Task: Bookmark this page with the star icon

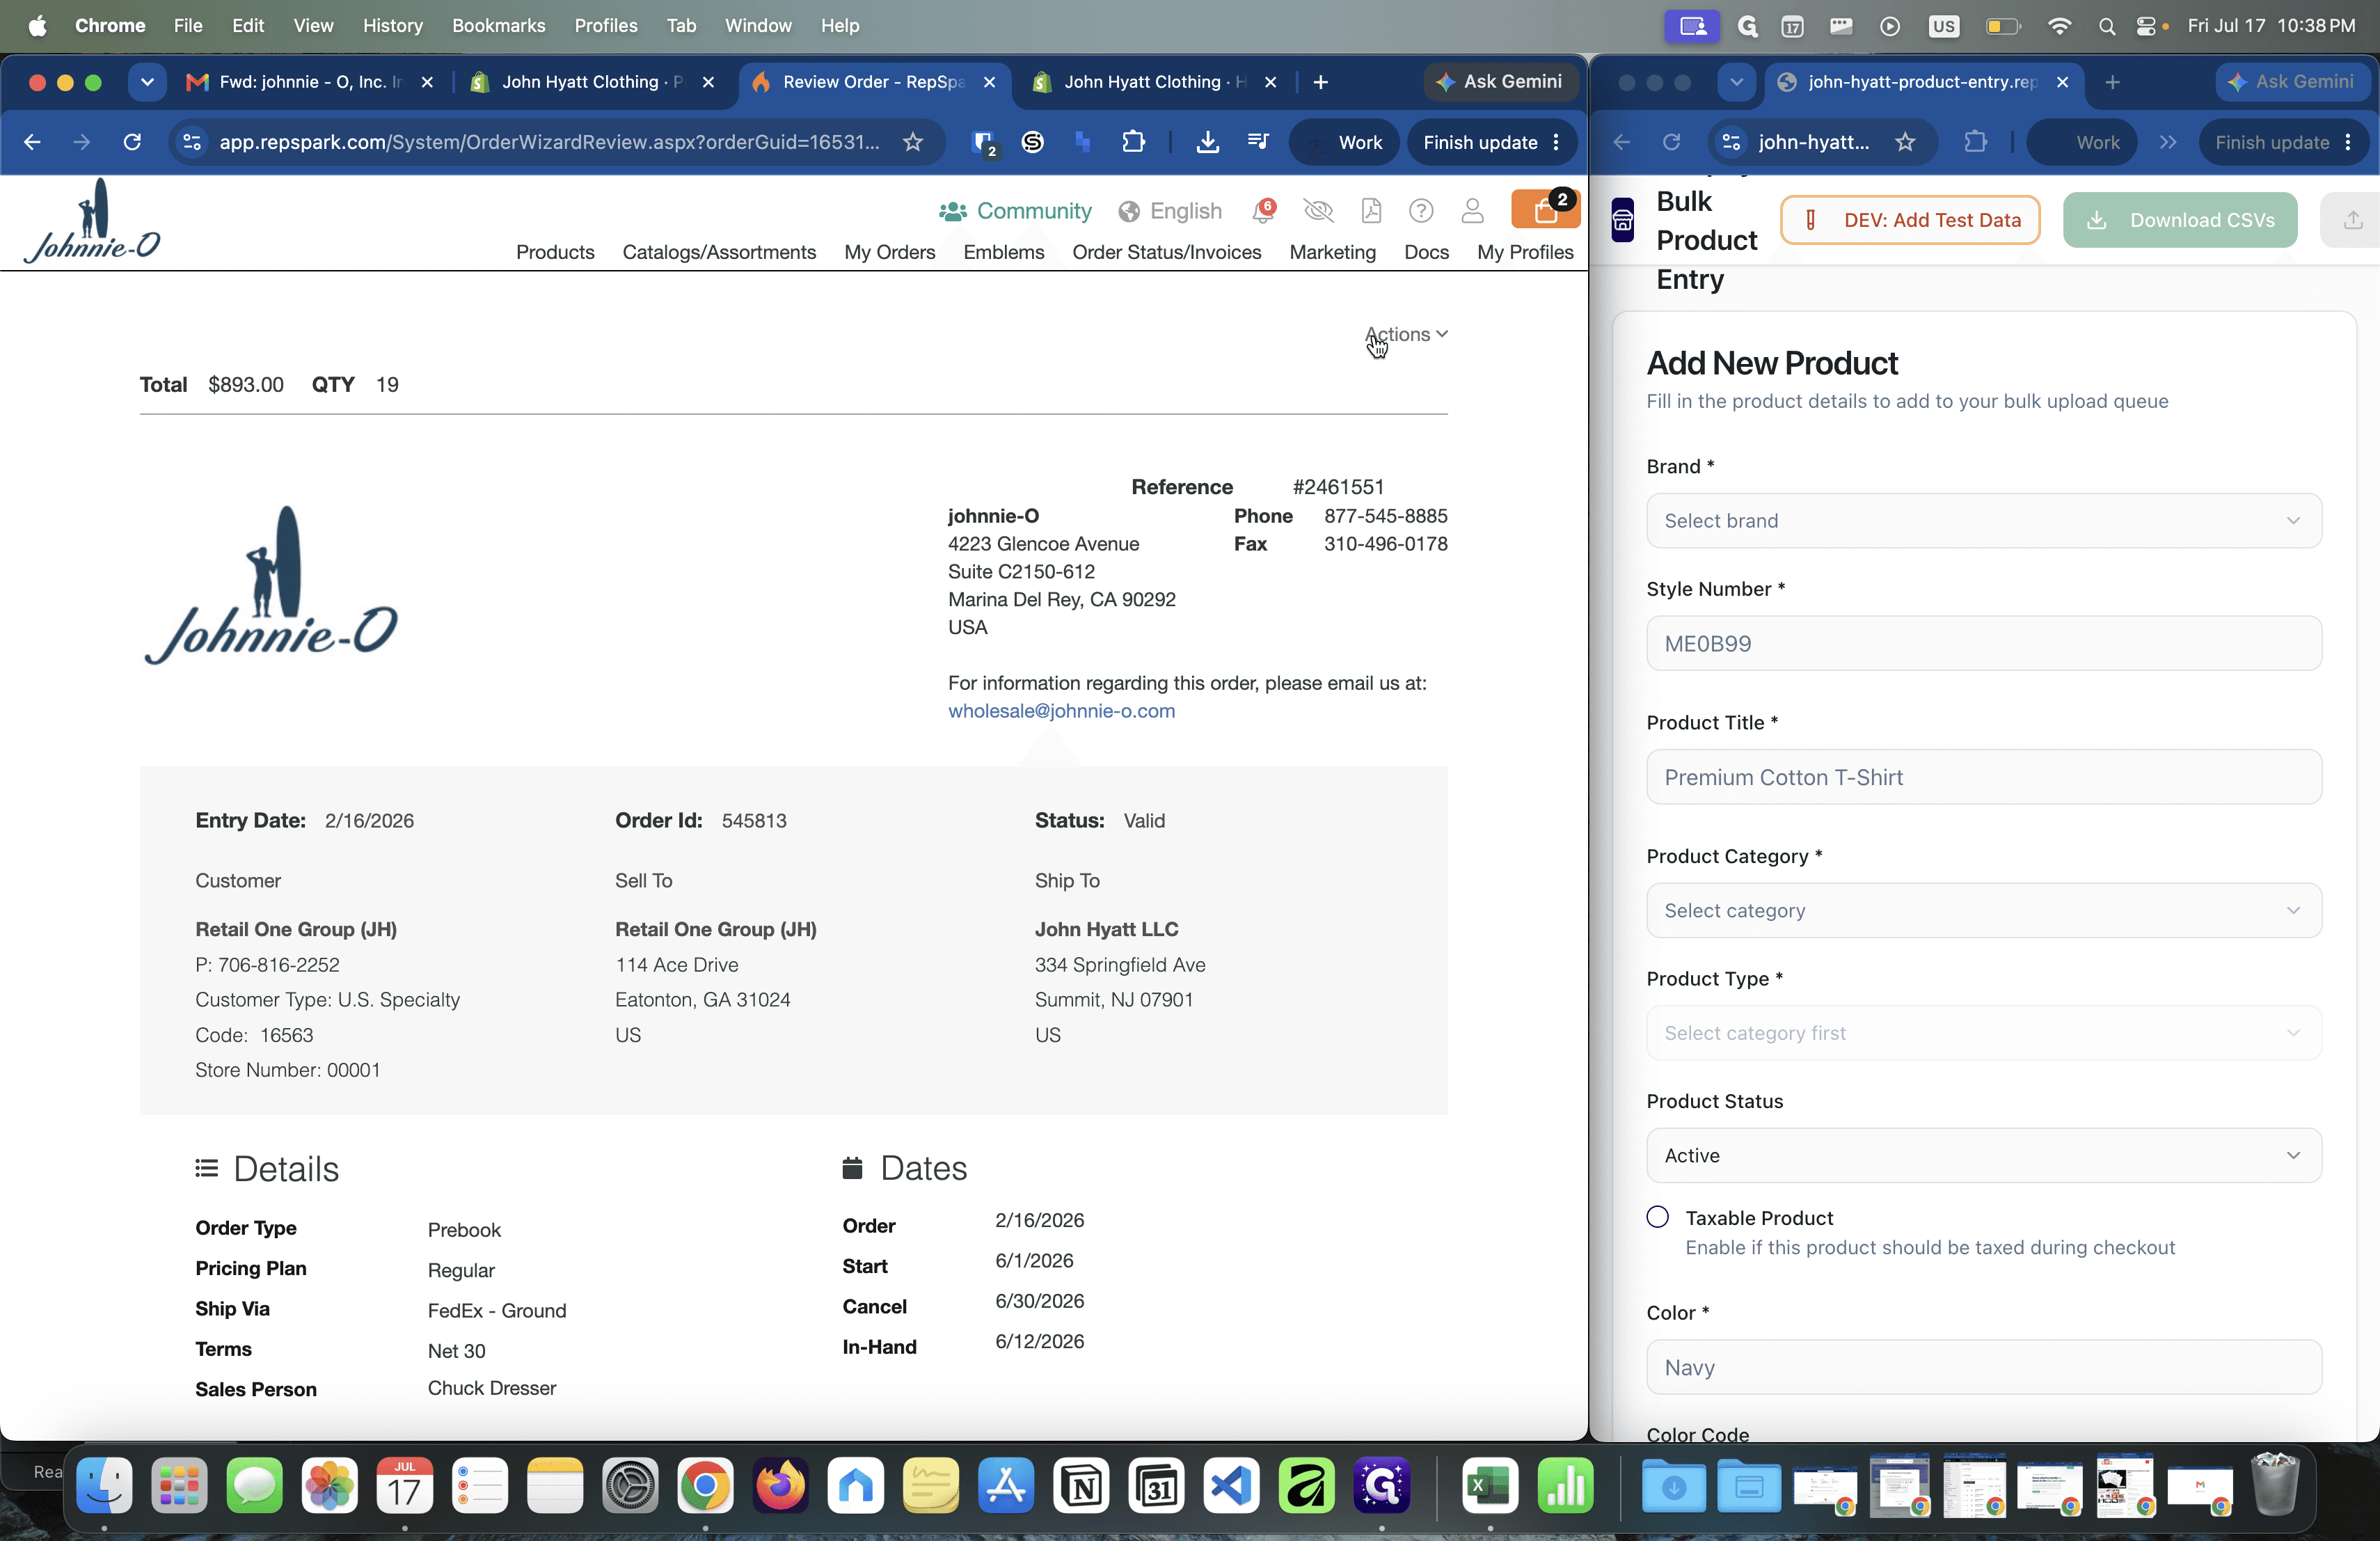Action: 913,142
